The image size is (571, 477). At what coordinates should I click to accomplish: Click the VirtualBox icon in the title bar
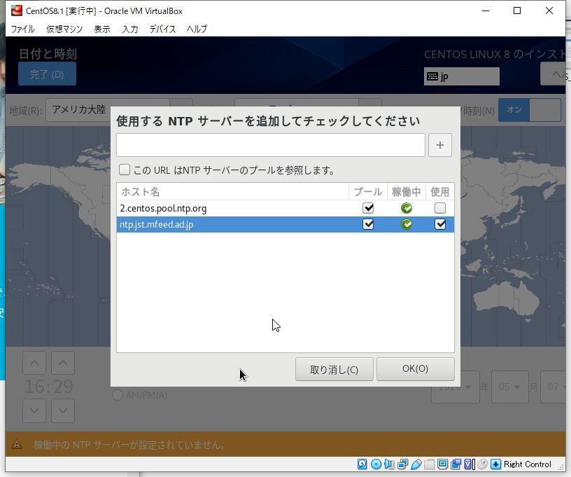[x=16, y=11]
